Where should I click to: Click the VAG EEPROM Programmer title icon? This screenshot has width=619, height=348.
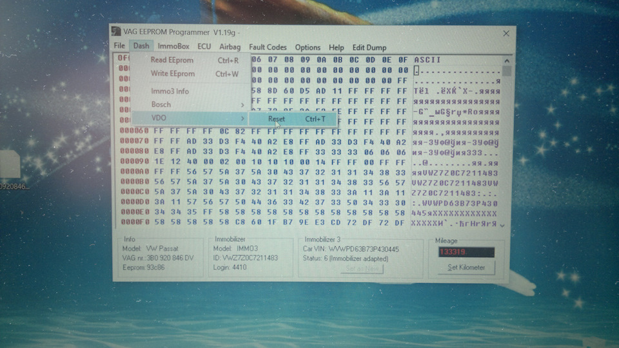point(115,32)
